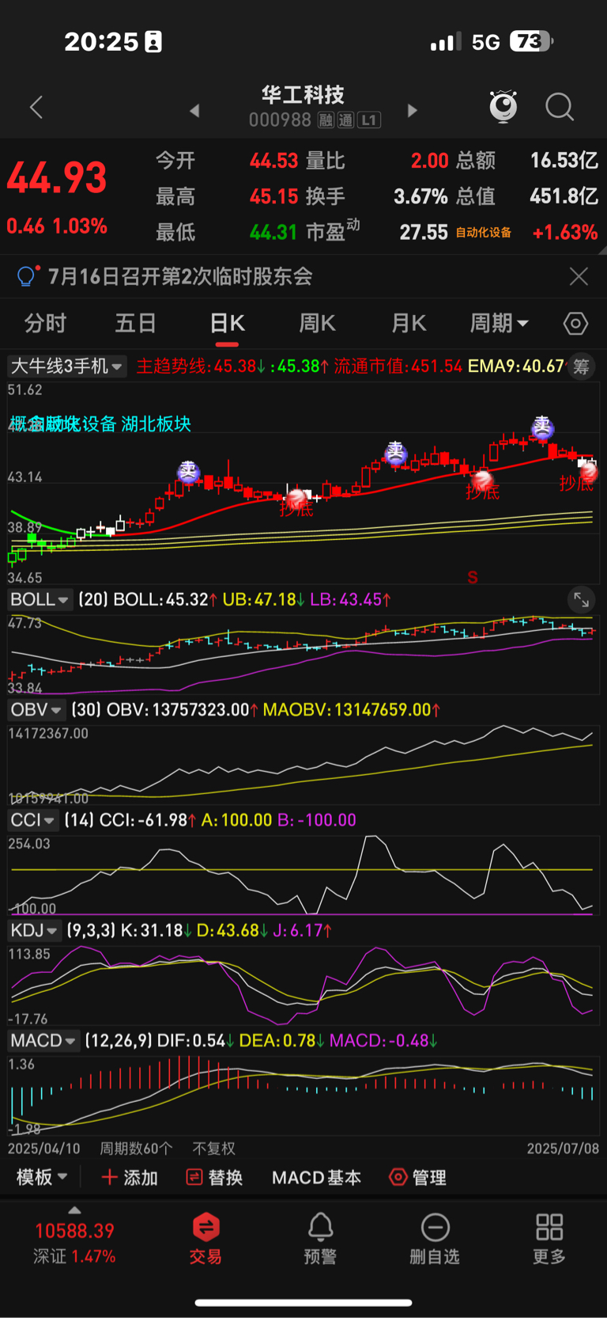Tap the 2025/07/08 end date

click(x=563, y=1148)
